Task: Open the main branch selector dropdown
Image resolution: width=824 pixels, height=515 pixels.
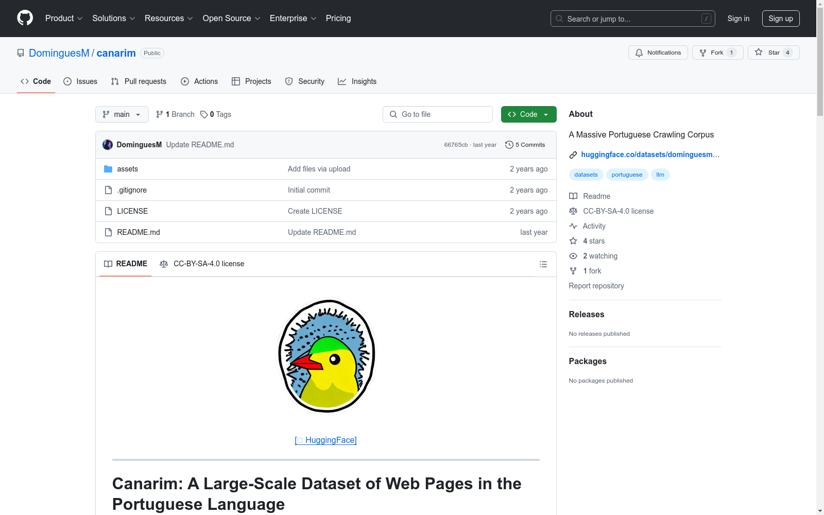Action: (x=122, y=114)
